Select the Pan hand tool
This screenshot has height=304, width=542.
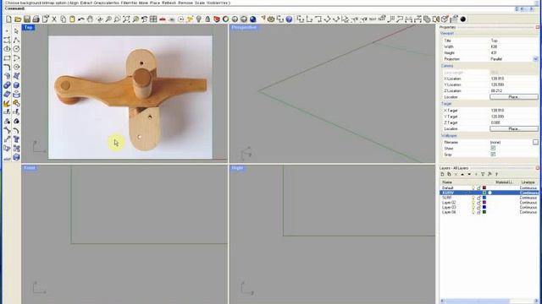point(90,19)
